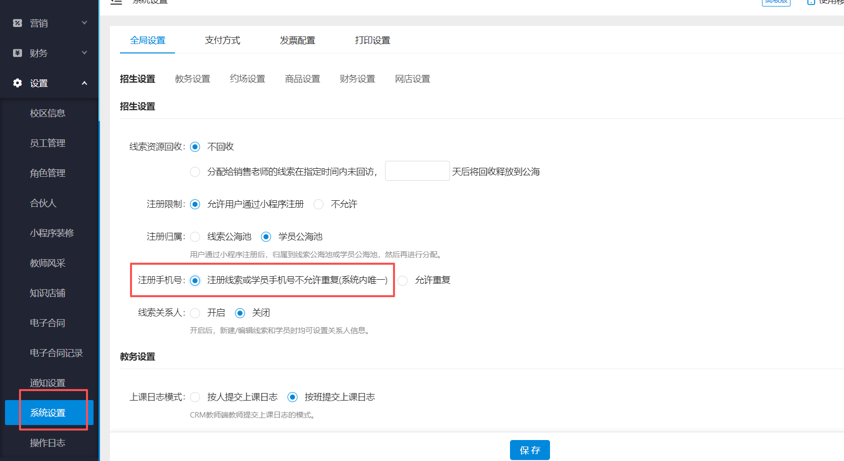This screenshot has width=844, height=461.
Task: Enable 开启 for 线索关系人
Action: (195, 313)
